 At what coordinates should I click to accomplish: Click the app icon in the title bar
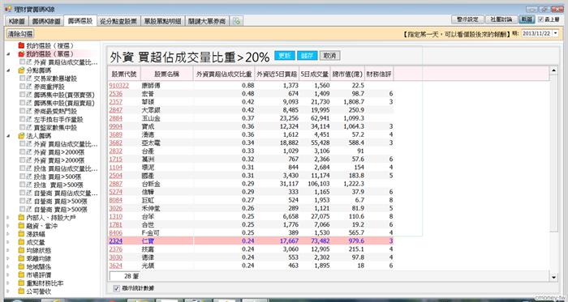click(8, 9)
